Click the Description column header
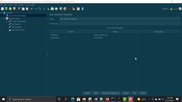The width and height of the screenshot is (182, 102). click(159, 32)
